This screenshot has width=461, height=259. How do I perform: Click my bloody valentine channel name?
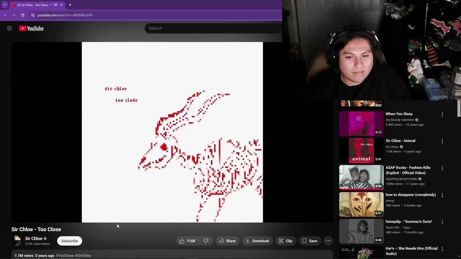(400, 120)
